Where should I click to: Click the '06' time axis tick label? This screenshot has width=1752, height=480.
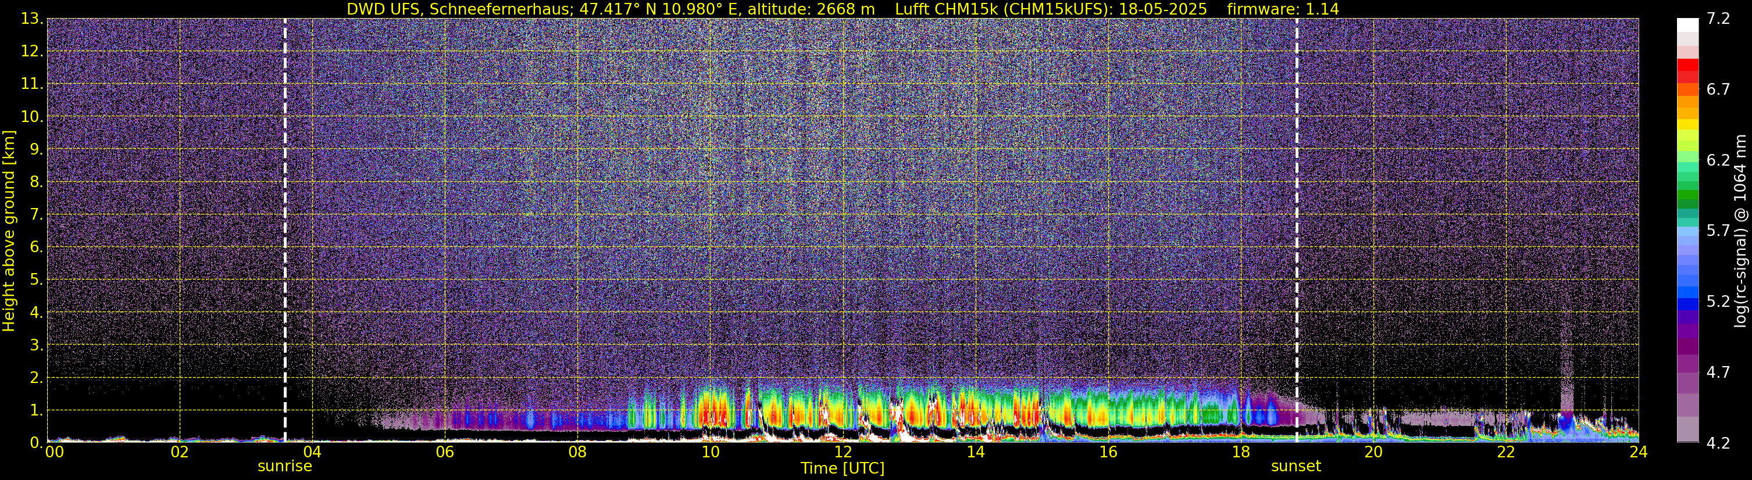point(445,453)
